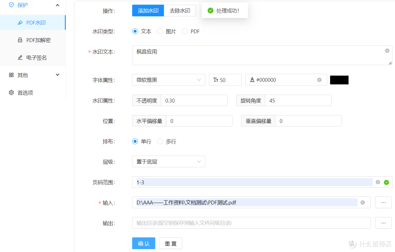Image resolution: width=395 pixels, height=252 pixels.
Task: Click the 确认 button
Action: 144,244
